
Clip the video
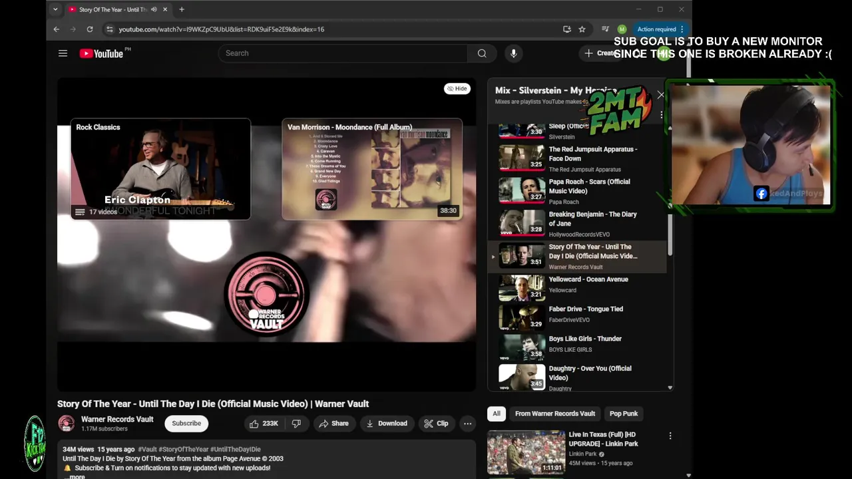436,423
